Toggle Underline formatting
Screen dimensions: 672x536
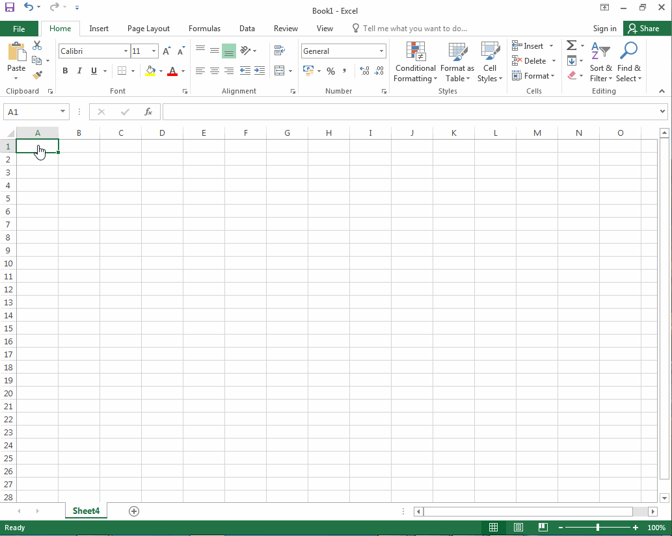pyautogui.click(x=94, y=71)
